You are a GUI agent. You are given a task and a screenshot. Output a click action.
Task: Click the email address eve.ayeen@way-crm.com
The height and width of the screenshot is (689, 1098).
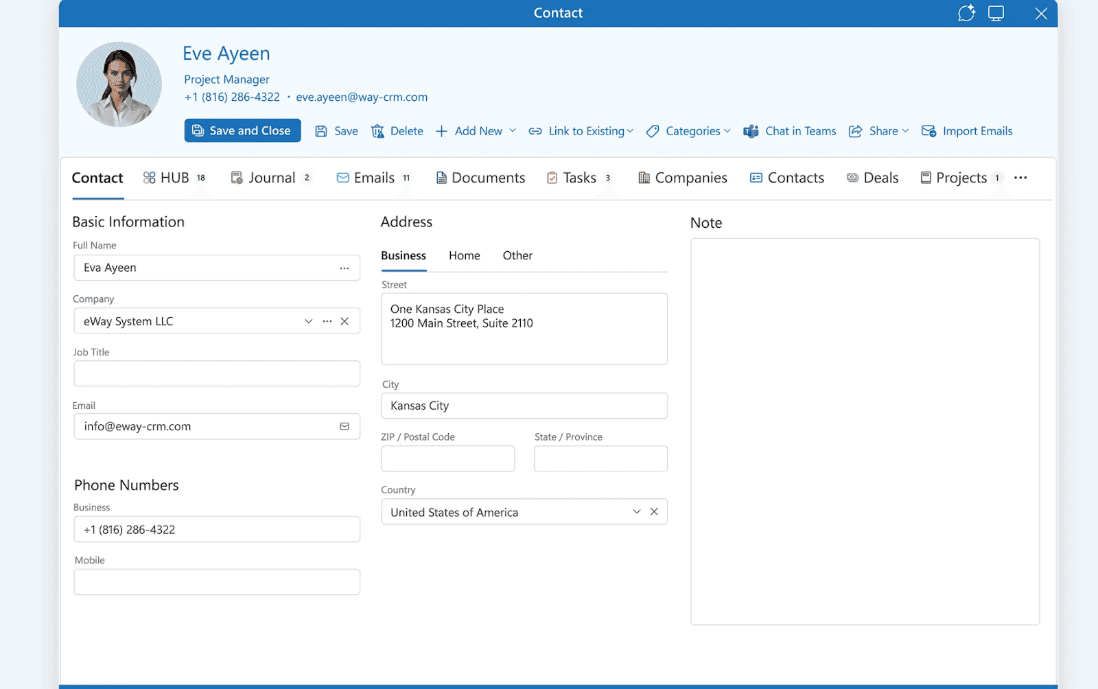(362, 97)
